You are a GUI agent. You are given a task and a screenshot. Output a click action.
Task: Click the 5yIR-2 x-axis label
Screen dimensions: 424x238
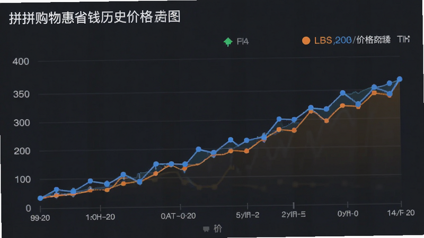click(248, 215)
